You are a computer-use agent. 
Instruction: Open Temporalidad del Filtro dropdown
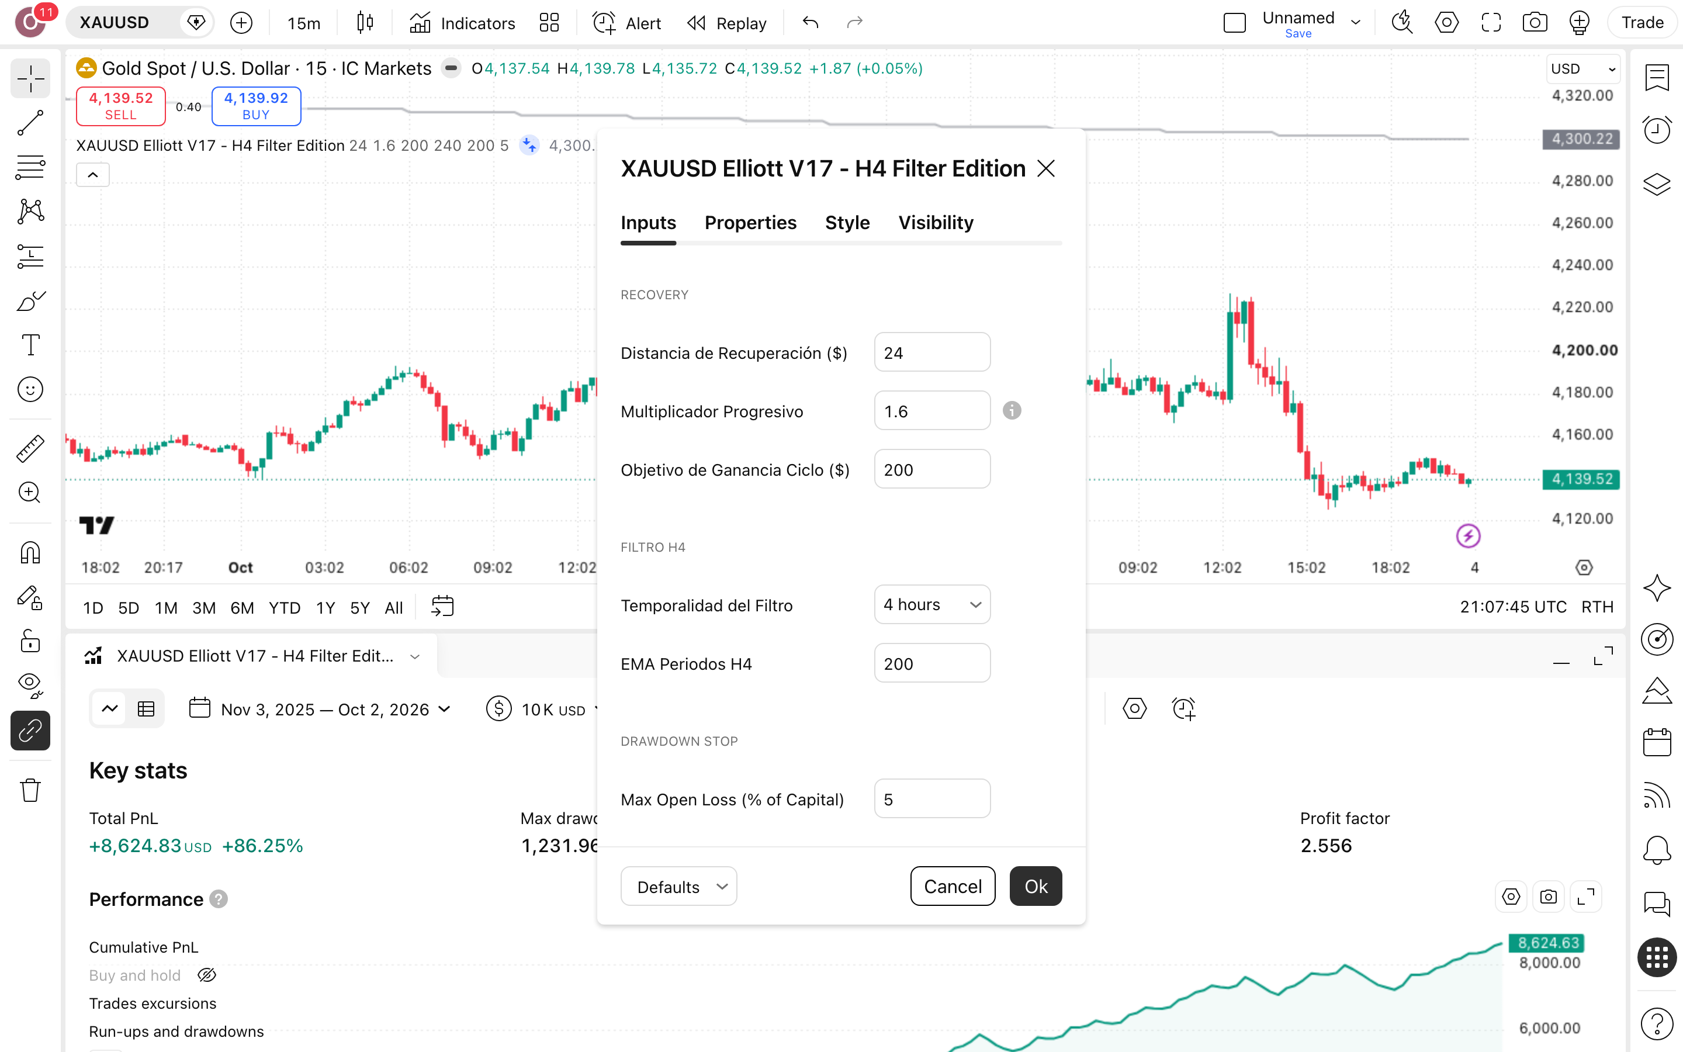click(932, 605)
